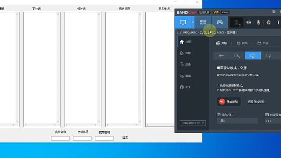281x158 pixels.
Task: Switch to the 开始 tab
Action: 221,43
